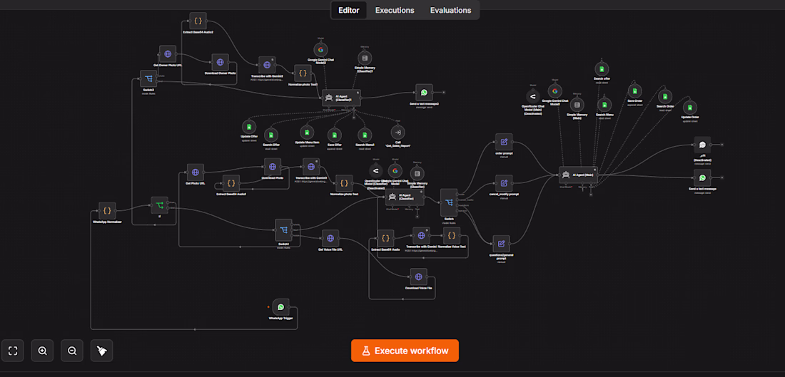Viewport: 785px width, 377px height.
Task: Select Send a text message node at far right
Action: click(x=702, y=177)
